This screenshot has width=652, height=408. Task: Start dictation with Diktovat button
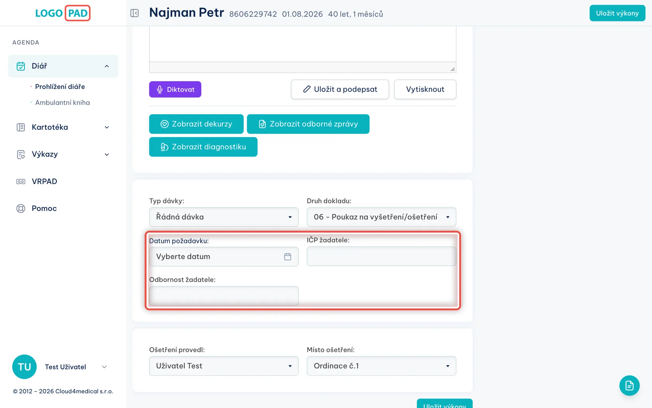[x=175, y=89]
